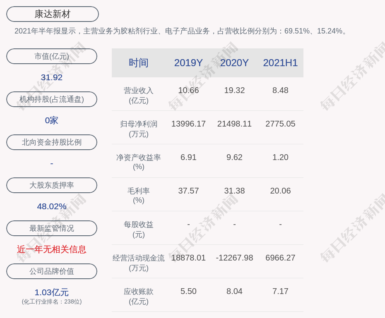Viewport: 385px width, 318px height.
Task: Click the 31.92 market value figure
Action: [x=52, y=77]
